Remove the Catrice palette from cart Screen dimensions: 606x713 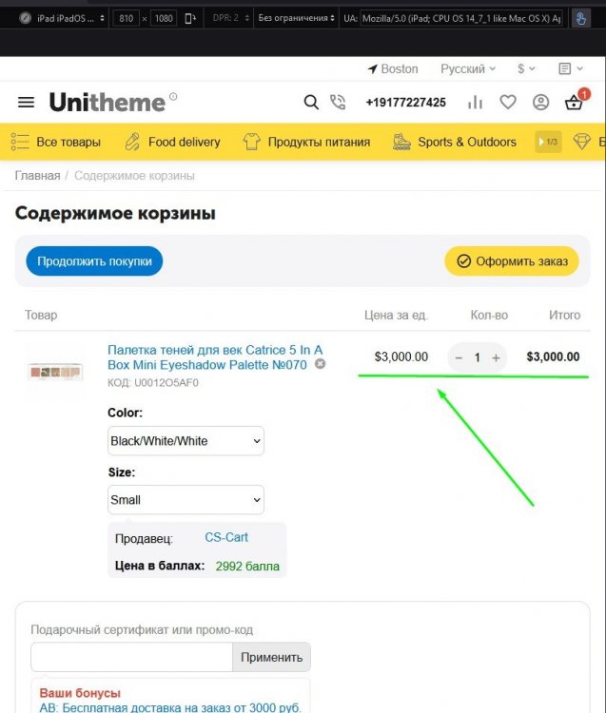point(321,364)
